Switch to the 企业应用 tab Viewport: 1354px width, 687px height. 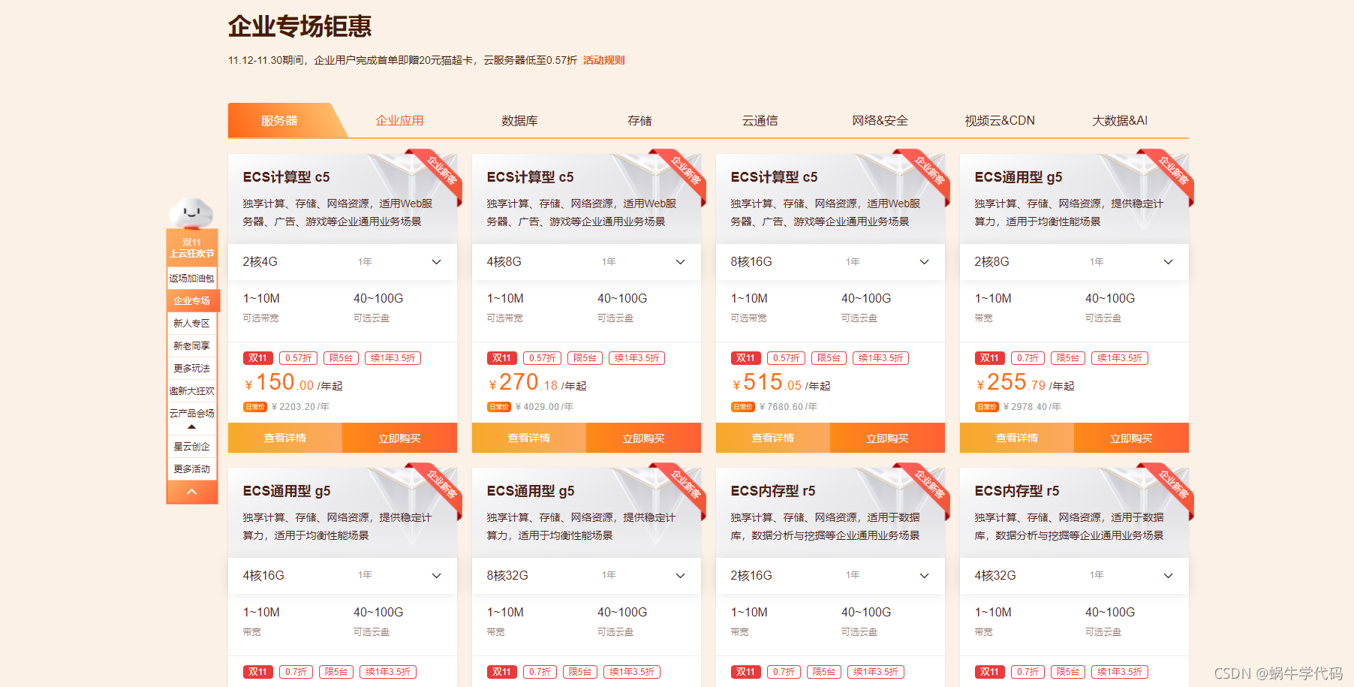coord(399,120)
